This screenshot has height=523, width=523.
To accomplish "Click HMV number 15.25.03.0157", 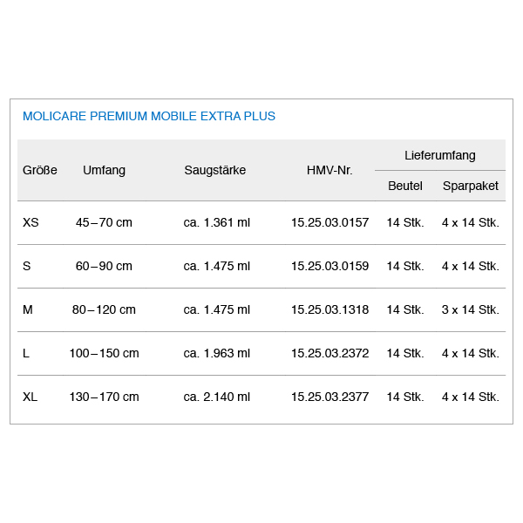I will 329,222.
